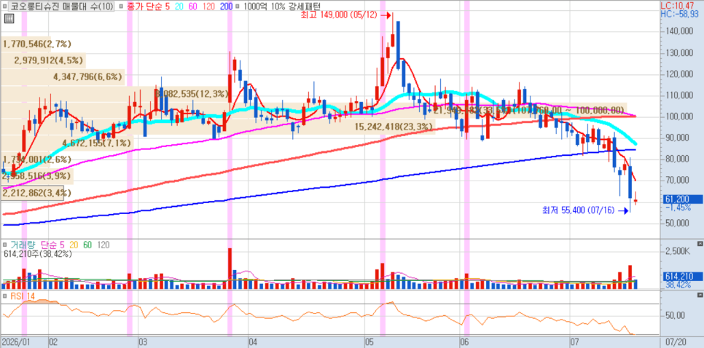
Task: Select the RSI 14 indicator label
Action: (x=23, y=296)
